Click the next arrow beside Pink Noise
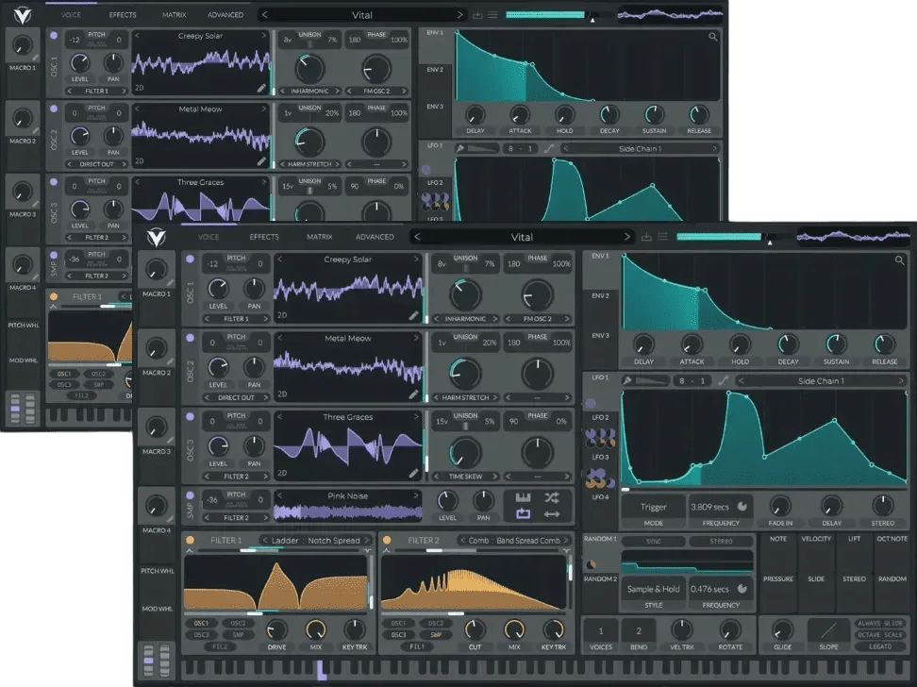Screen dimensions: 917x687 416,495
